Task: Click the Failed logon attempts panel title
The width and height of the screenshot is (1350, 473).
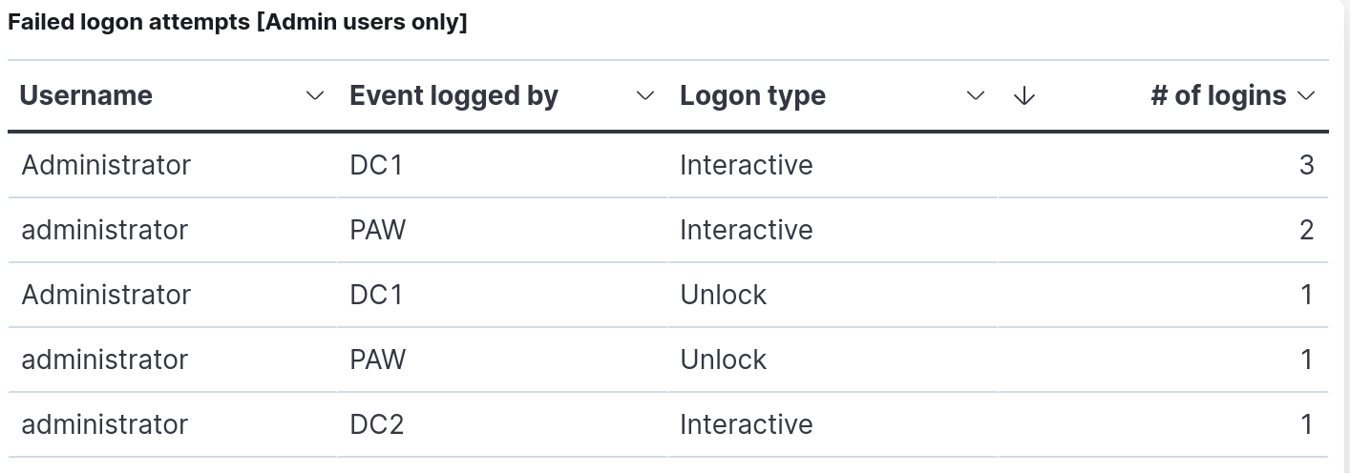Action: (238, 23)
